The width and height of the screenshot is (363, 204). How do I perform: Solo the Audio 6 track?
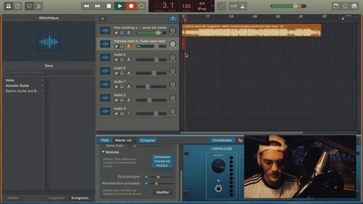[122, 73]
